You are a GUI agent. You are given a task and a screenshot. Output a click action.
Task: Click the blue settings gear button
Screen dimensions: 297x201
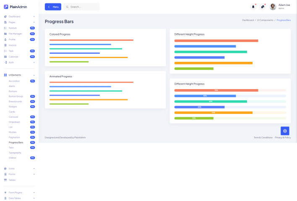(x=285, y=131)
